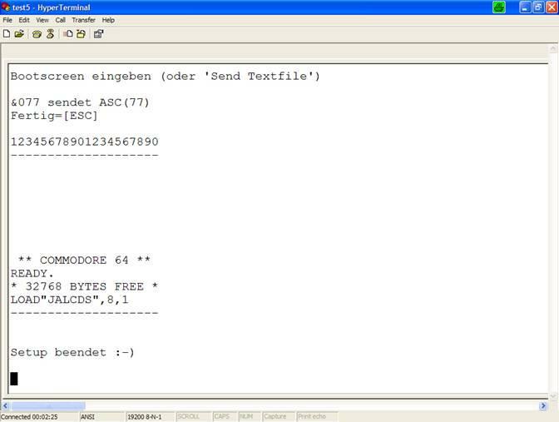
Task: Click the Disconnect toolbar icon
Action: [50, 34]
